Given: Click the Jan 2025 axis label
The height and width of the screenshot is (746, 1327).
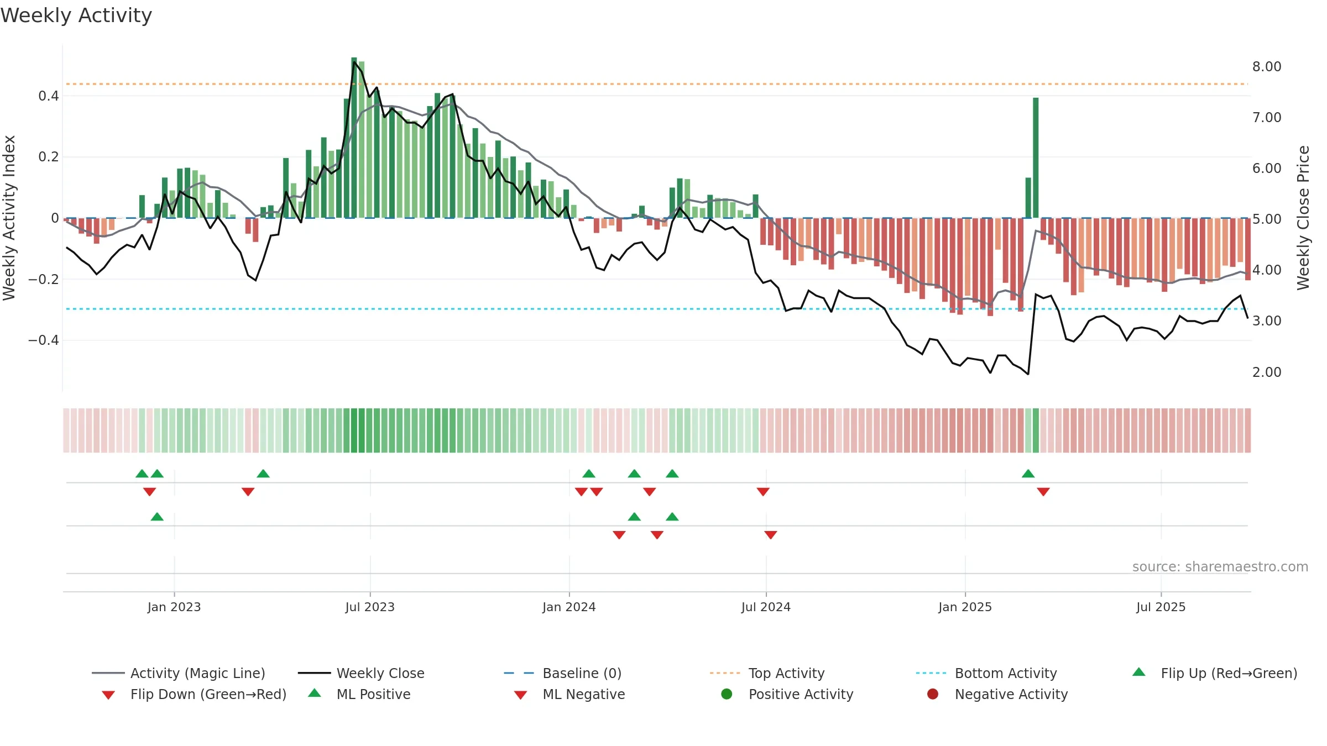Looking at the screenshot, I should tap(965, 607).
